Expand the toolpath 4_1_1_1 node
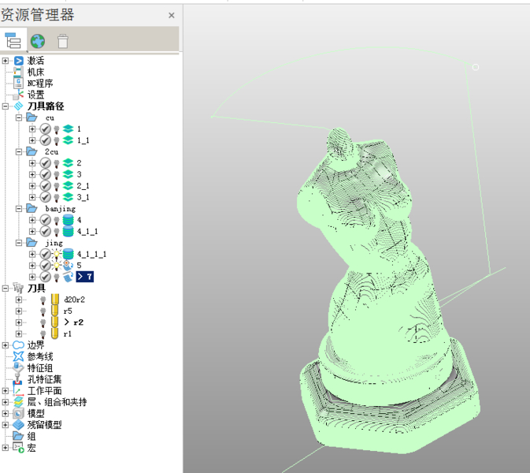 click(x=32, y=254)
